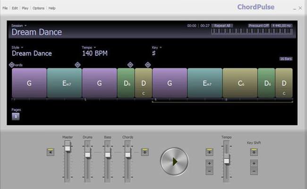Click the Tempo fader handle
The width and height of the screenshot is (307, 189).
(x=227, y=161)
